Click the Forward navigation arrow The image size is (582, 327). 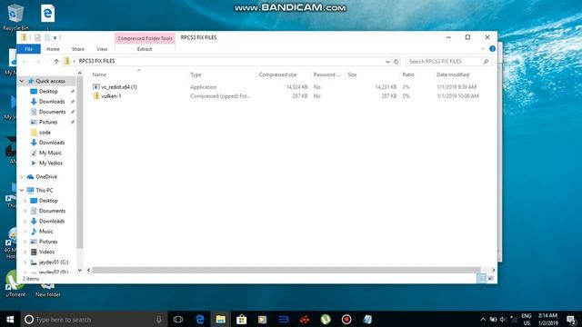(x=37, y=61)
